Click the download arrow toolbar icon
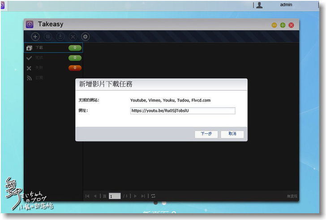The height and width of the screenshot is (220, 326). (60, 37)
